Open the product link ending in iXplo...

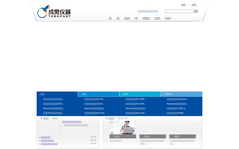(x=94, y=104)
